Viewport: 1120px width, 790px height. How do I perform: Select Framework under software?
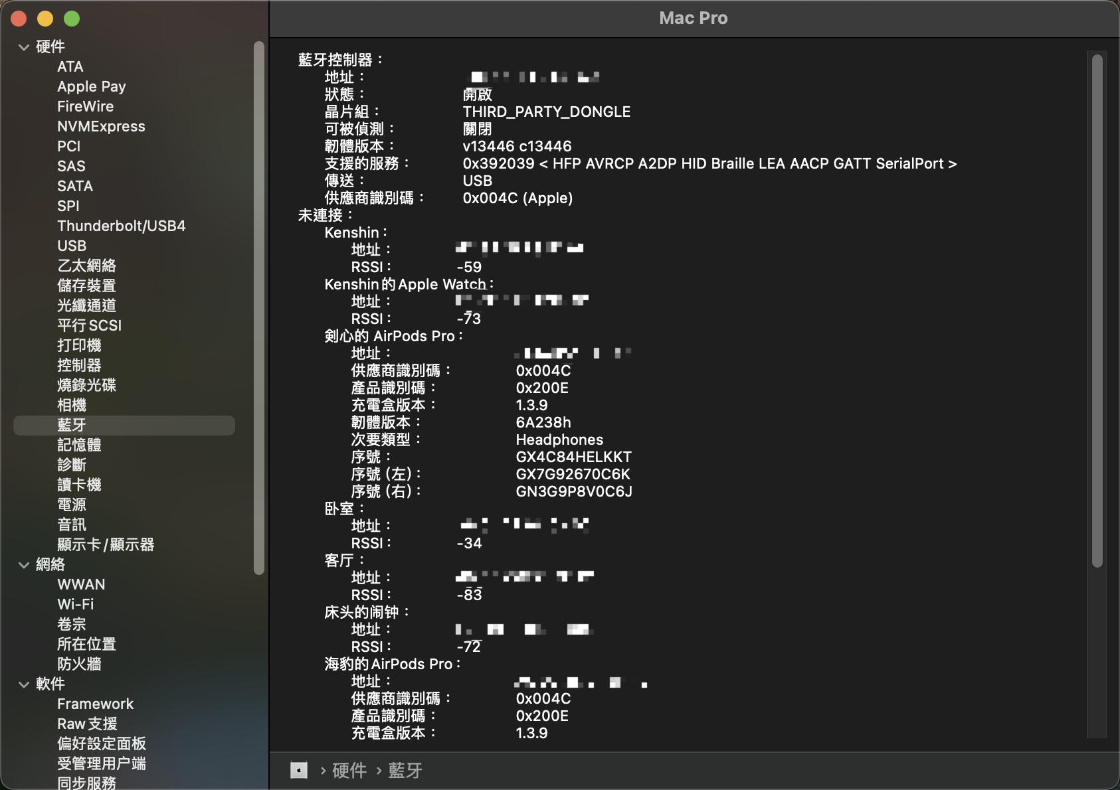tap(95, 704)
